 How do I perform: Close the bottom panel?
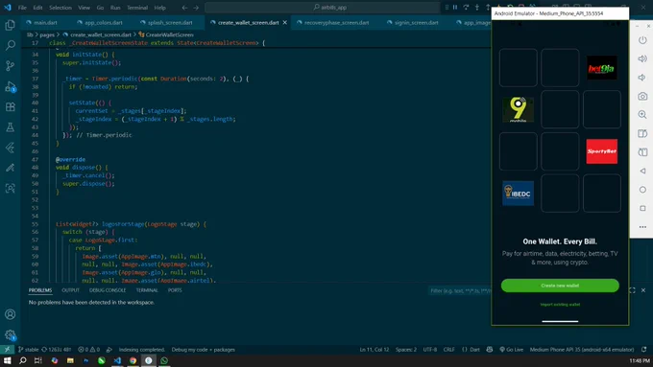click(x=643, y=290)
